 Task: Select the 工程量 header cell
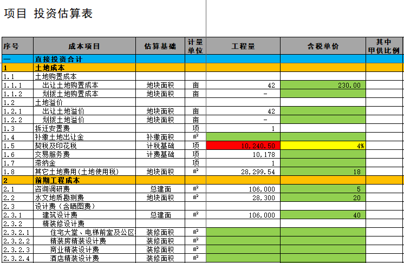pyautogui.click(x=243, y=46)
